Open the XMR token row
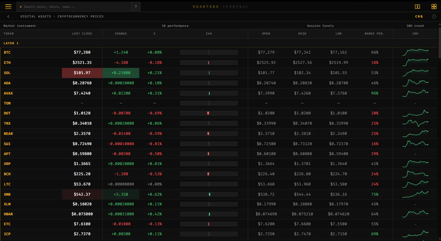The height and width of the screenshot is (241, 441). coord(219,195)
